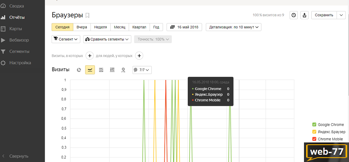Click the Настройка gear icon

tap(3, 63)
